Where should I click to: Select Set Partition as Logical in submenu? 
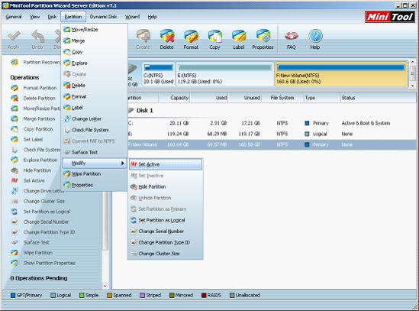pyautogui.click(x=166, y=220)
